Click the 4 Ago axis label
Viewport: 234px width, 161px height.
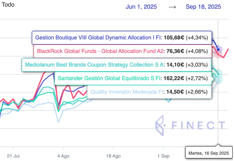[63, 156]
